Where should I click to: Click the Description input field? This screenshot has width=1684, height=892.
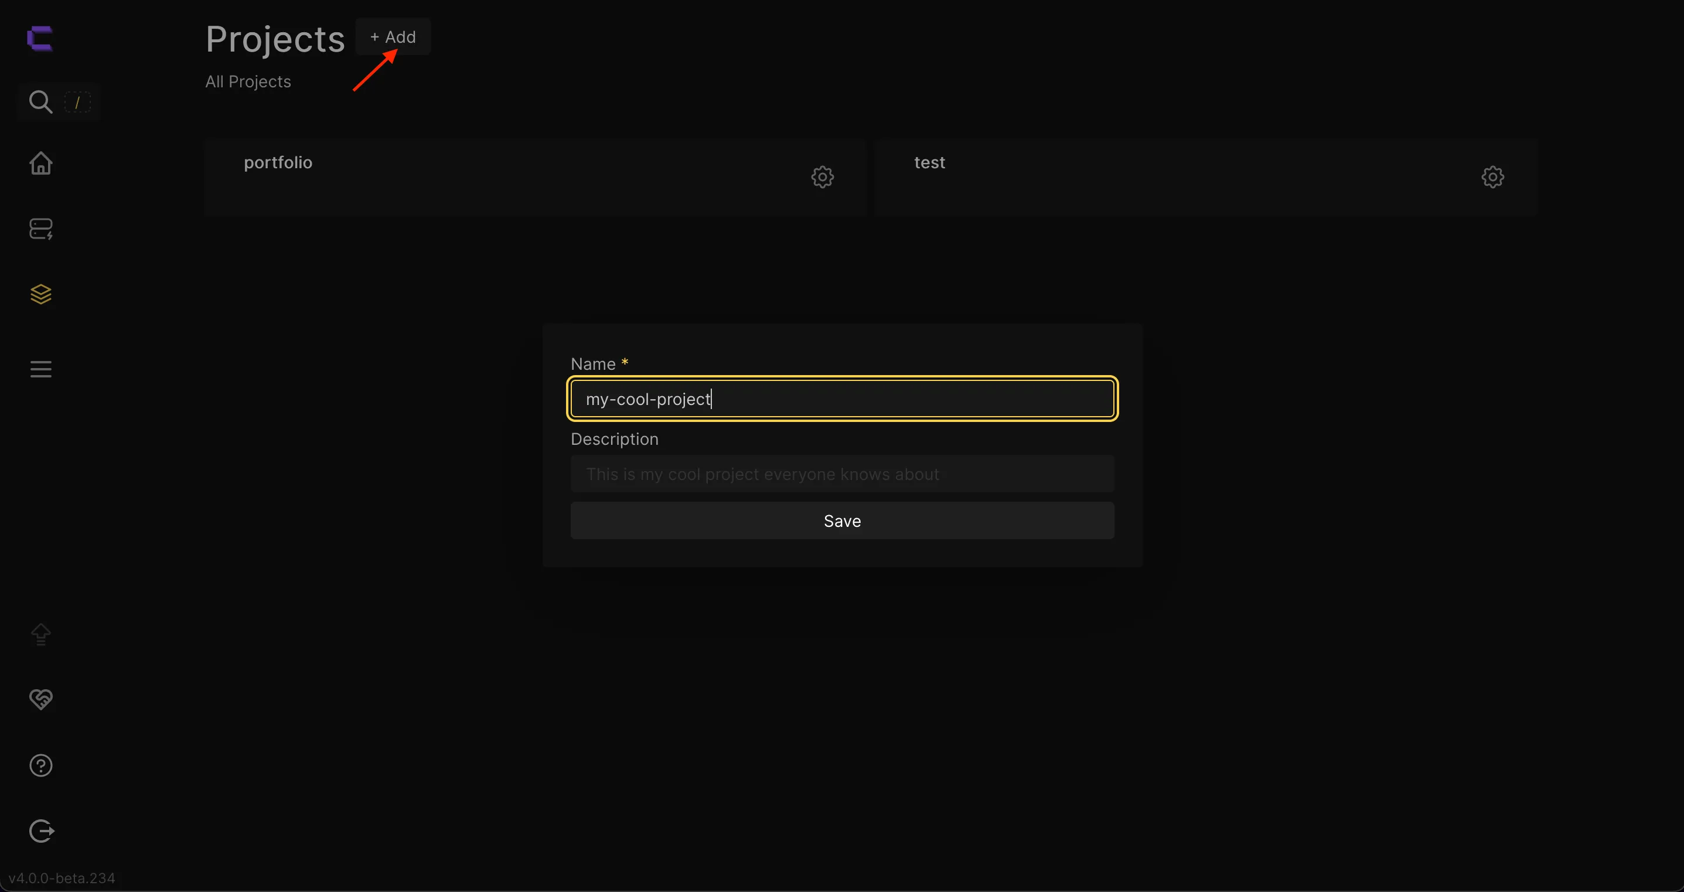pyautogui.click(x=842, y=474)
